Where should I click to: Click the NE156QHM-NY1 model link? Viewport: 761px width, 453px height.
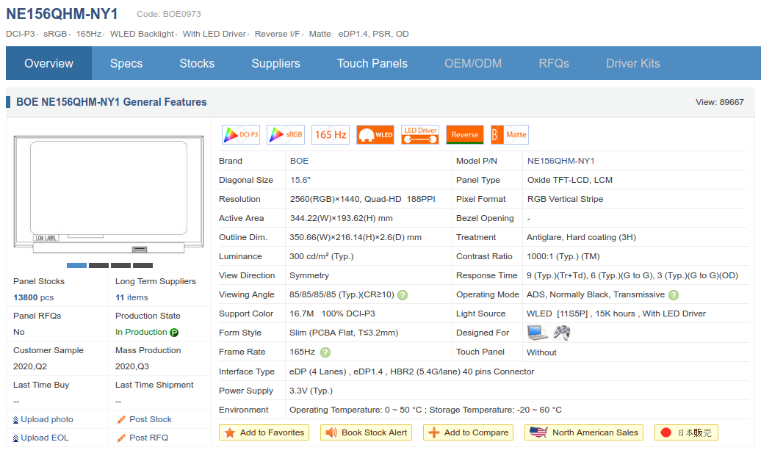561,161
